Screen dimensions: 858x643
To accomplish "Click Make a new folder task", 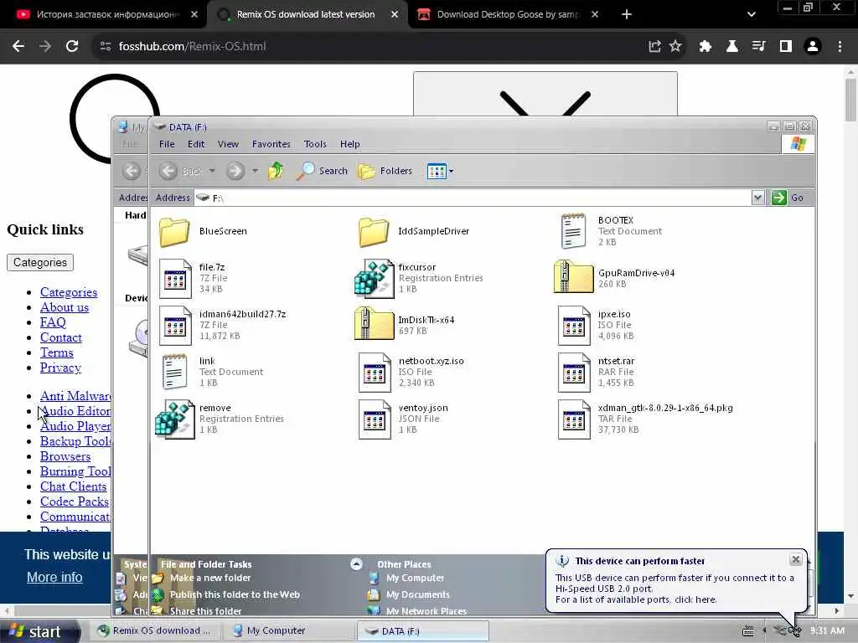I will [x=210, y=578].
